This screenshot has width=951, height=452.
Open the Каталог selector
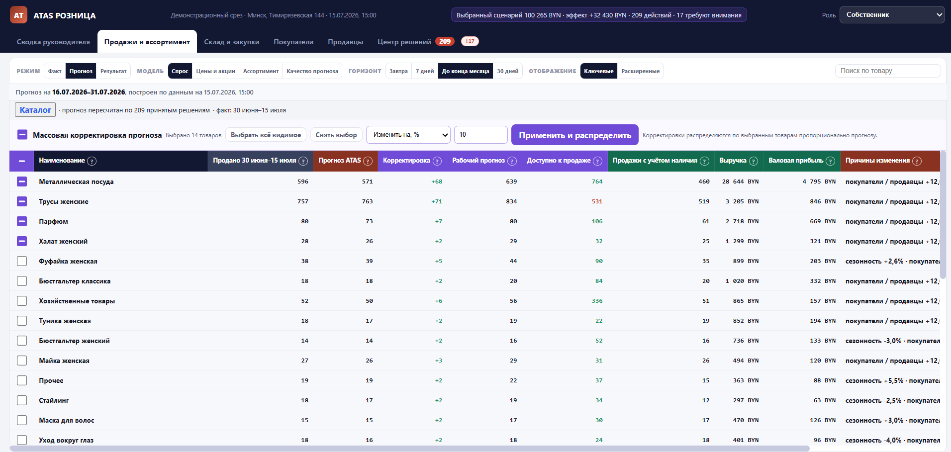(x=35, y=110)
